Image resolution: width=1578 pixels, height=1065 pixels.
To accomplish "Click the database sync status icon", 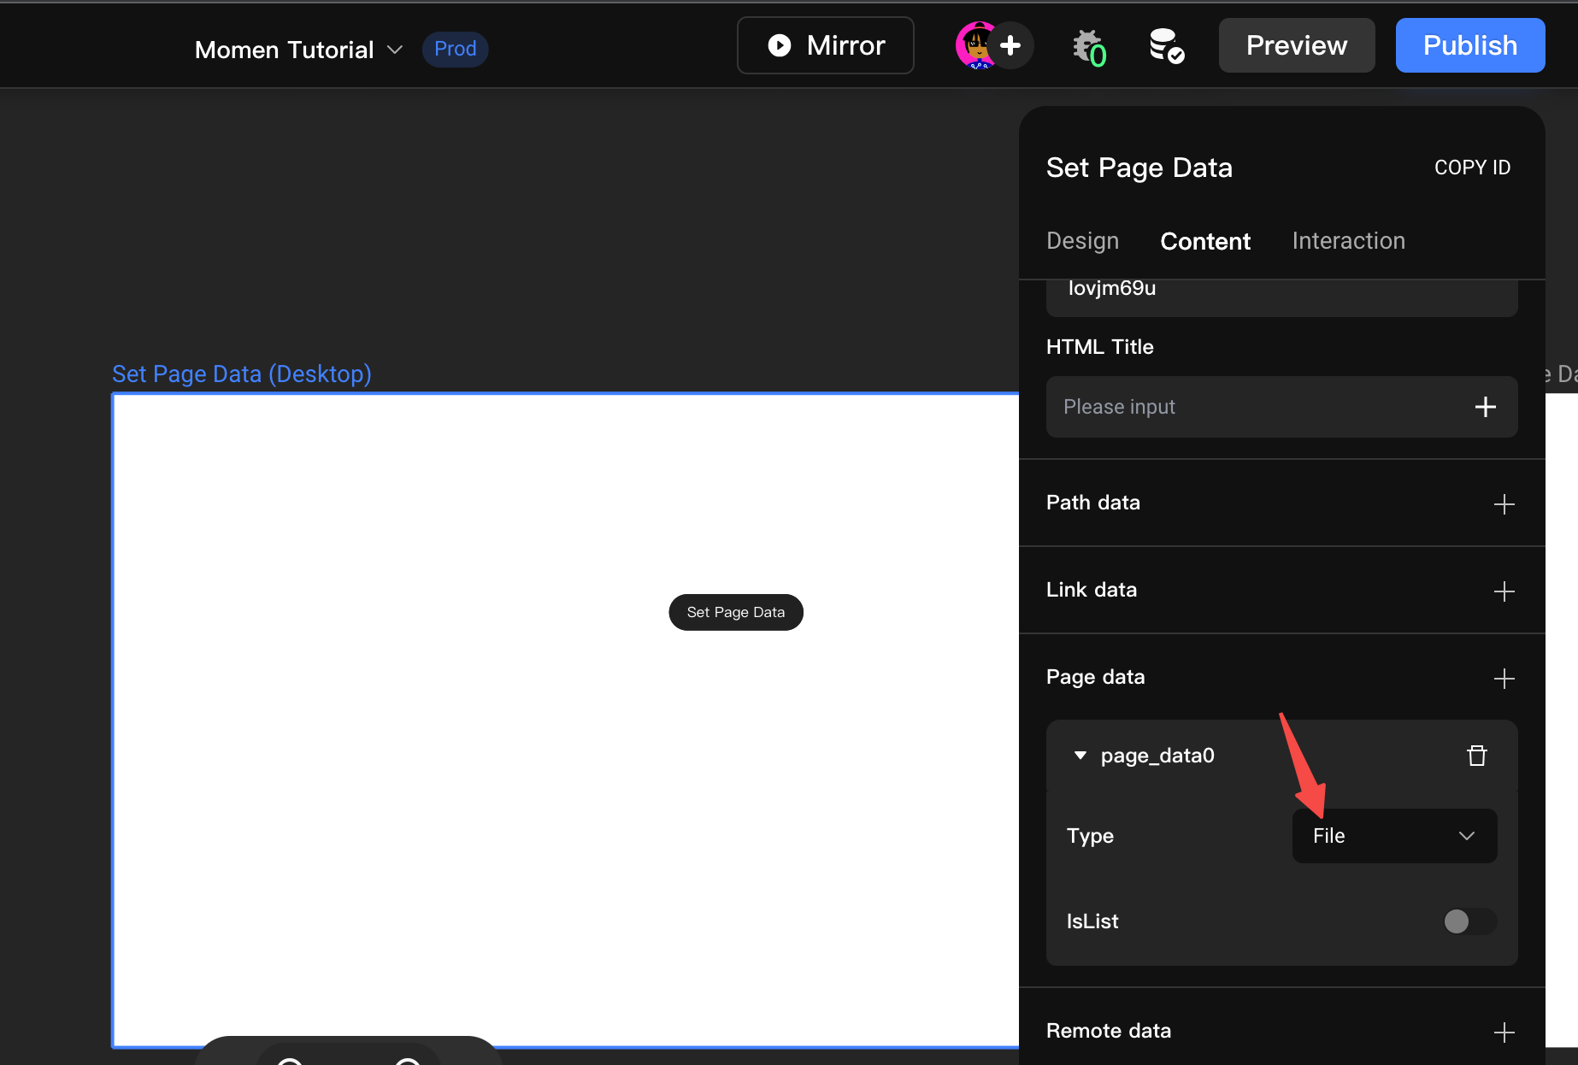I will click(1165, 47).
